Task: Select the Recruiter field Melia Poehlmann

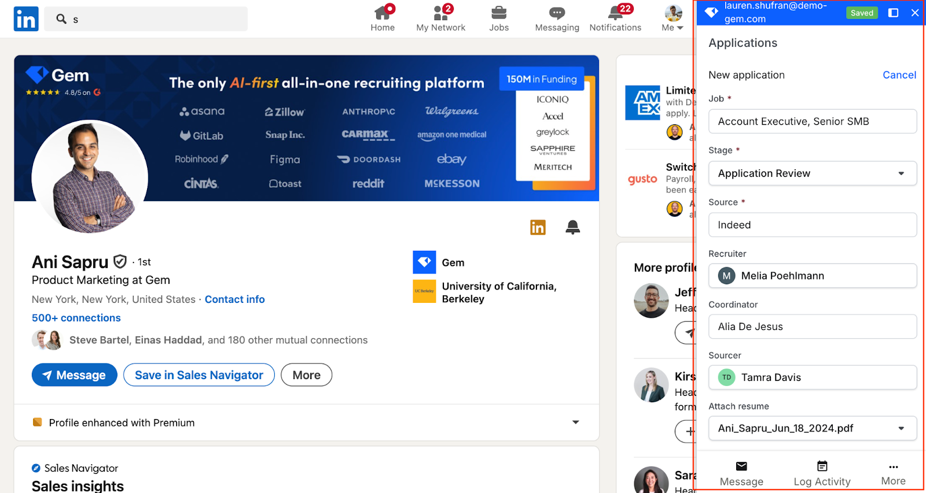Action: [813, 276]
